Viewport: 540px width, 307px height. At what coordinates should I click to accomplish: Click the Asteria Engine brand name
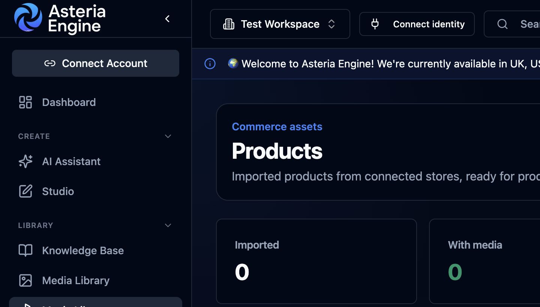click(77, 19)
